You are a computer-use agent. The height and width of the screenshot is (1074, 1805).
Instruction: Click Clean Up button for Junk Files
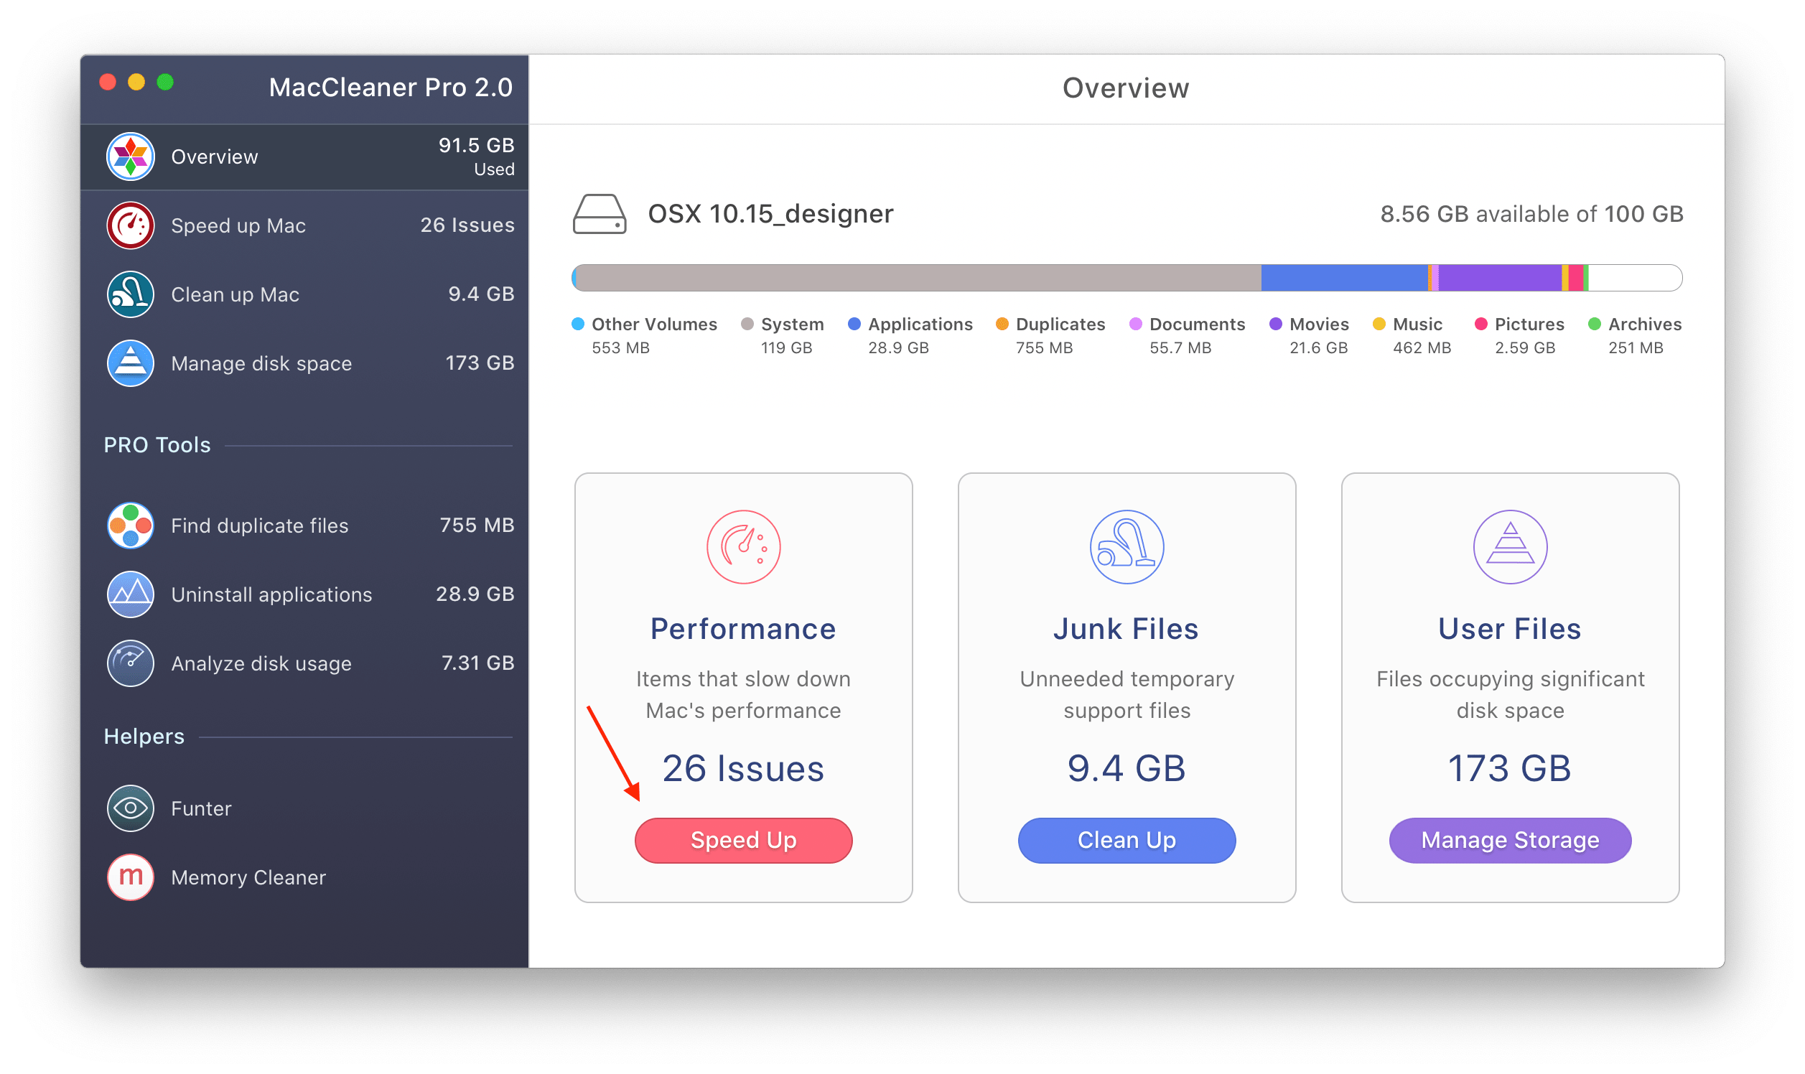1127,840
